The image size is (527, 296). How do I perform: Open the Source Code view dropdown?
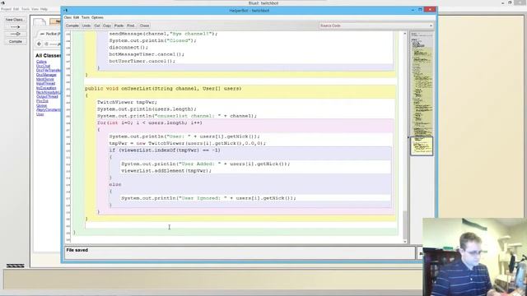click(376, 25)
